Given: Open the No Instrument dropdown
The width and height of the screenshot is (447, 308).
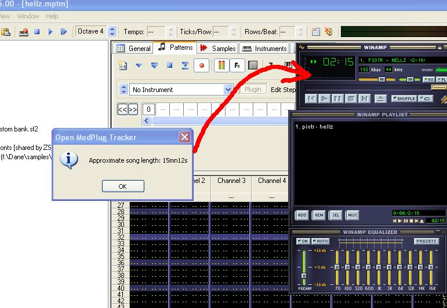Looking at the screenshot, I should pos(228,90).
